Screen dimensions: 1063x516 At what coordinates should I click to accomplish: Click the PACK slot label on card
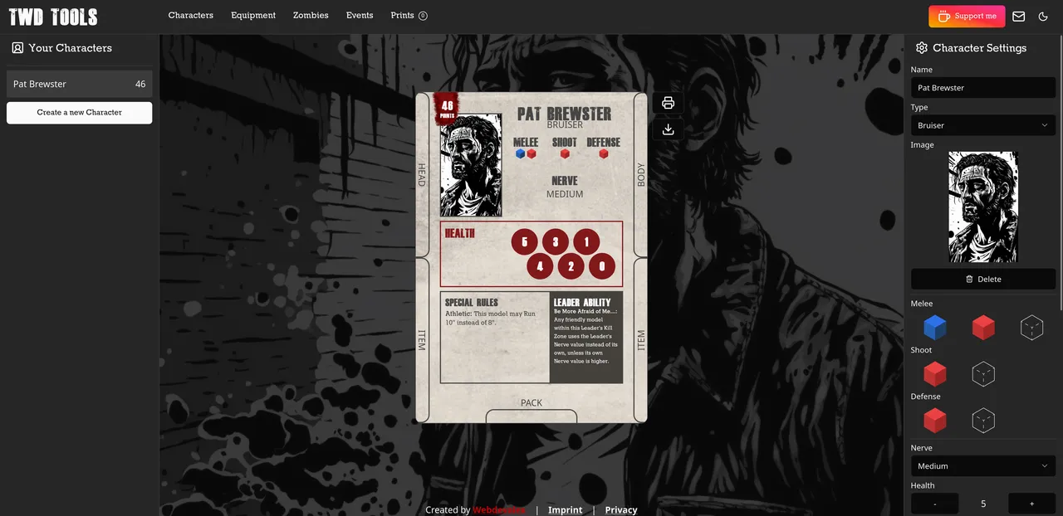[531, 403]
